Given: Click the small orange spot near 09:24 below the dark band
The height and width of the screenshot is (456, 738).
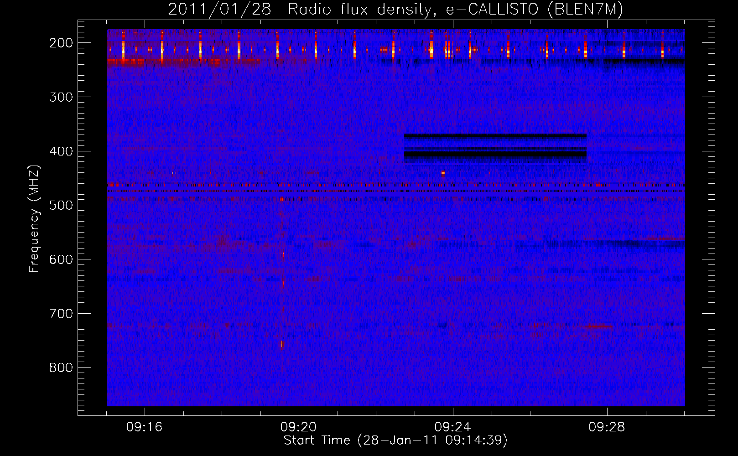Looking at the screenshot, I should click(443, 173).
